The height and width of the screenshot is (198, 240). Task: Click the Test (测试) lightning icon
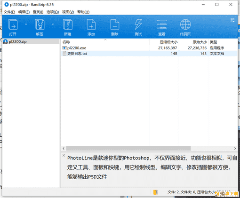(x=138, y=24)
